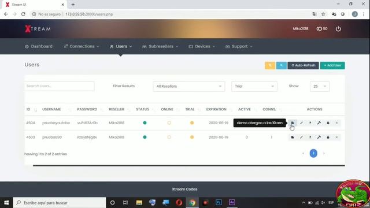Click the next page arrow
This screenshot has width=370, height=208.
(324, 154)
